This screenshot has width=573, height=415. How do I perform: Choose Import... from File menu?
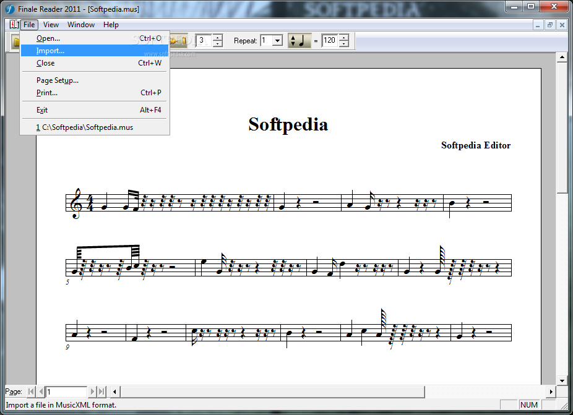(x=95, y=51)
